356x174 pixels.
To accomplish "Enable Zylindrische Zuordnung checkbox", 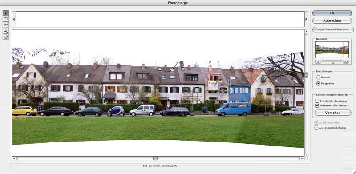I will 317,101.
